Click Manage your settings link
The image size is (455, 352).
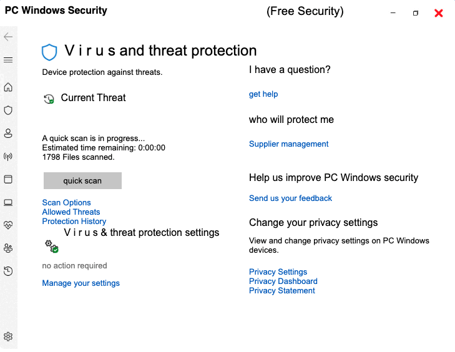click(81, 283)
